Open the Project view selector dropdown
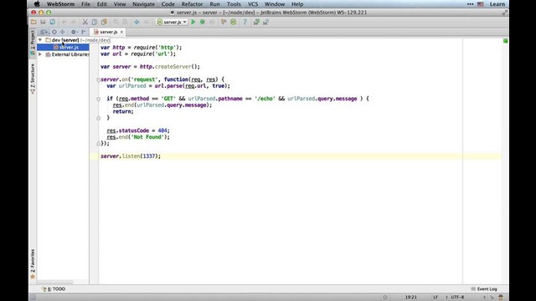Viewport: 536px width, 301px height. (x=44, y=32)
